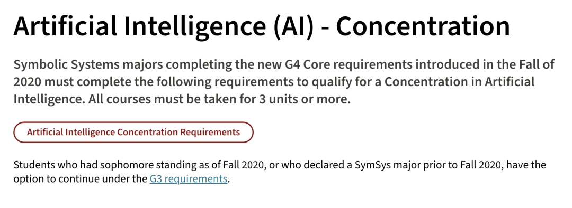The width and height of the screenshot is (572, 208).
Task: Select "introduced in the Fall of" phrase
Action: pyautogui.click(x=484, y=65)
